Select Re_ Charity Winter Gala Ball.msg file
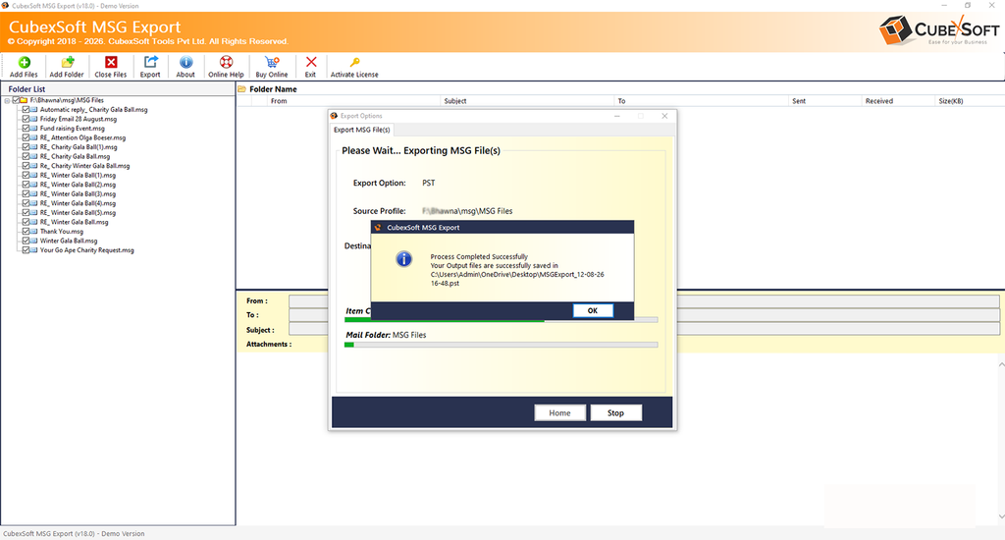Viewport: 1005px width, 540px height. coord(84,166)
